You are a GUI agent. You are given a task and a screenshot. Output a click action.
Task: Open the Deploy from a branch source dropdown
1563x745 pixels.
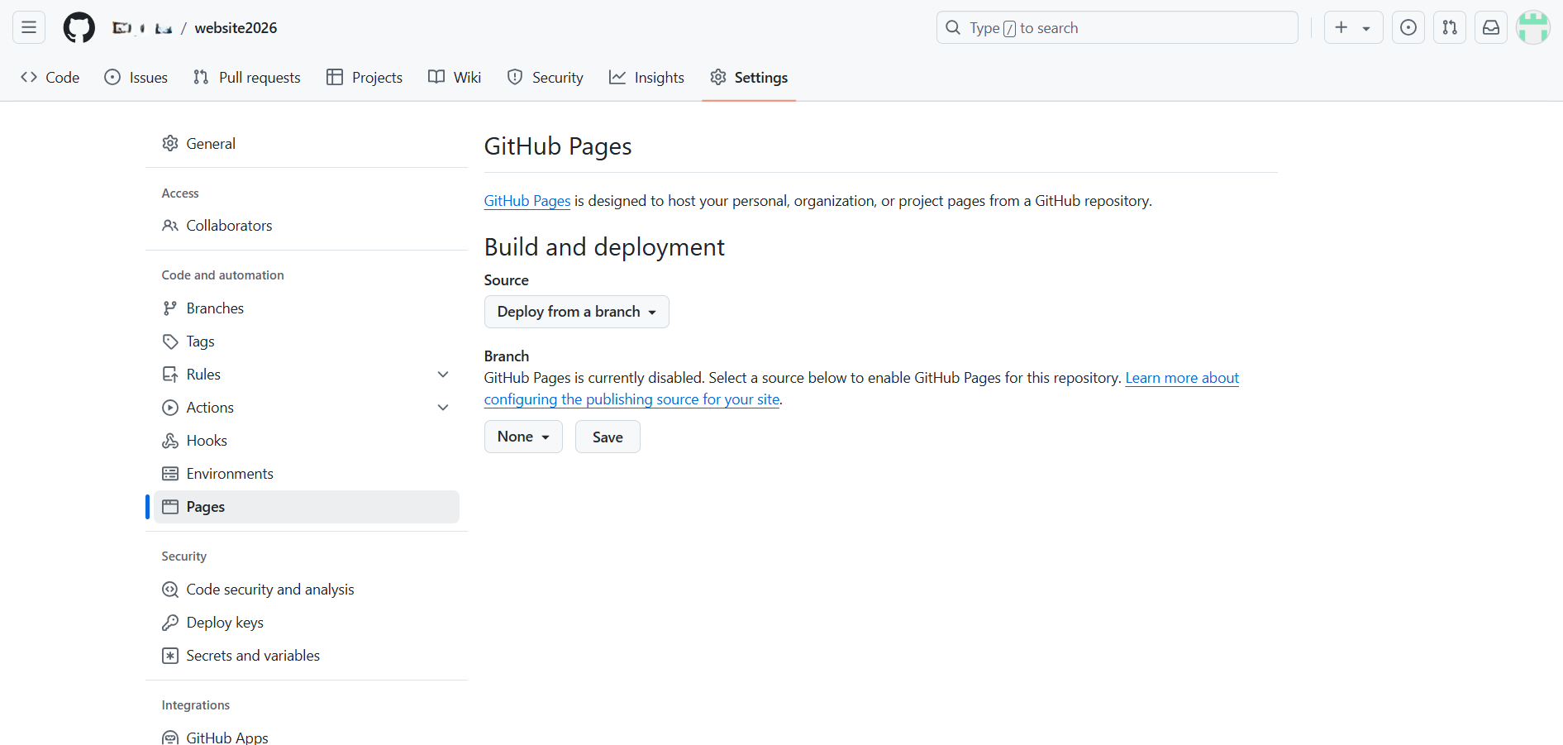point(576,312)
